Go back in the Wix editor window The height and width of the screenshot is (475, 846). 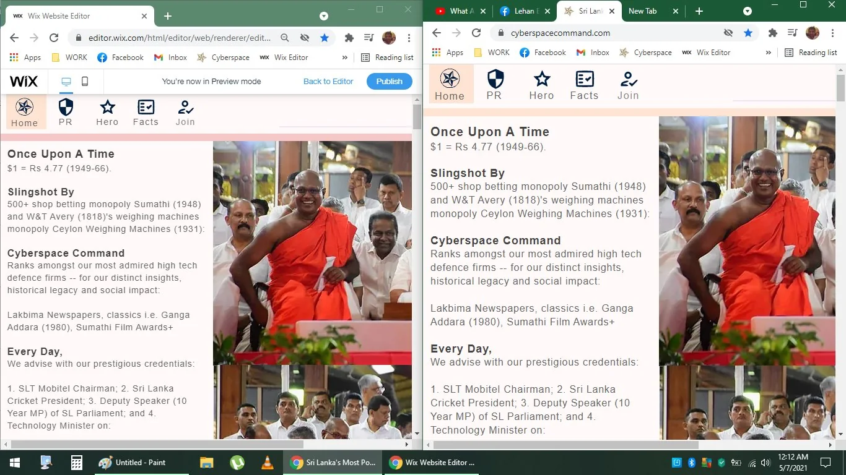[x=14, y=38]
